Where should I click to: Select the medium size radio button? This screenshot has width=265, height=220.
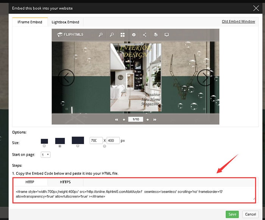click(x=60, y=146)
